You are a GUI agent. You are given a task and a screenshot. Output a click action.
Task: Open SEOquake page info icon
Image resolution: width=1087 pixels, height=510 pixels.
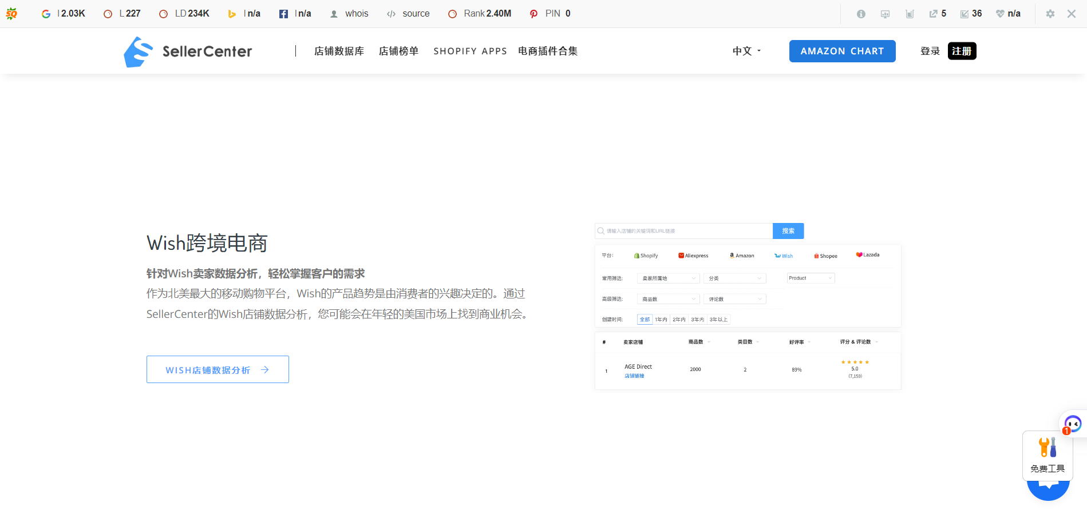861,14
